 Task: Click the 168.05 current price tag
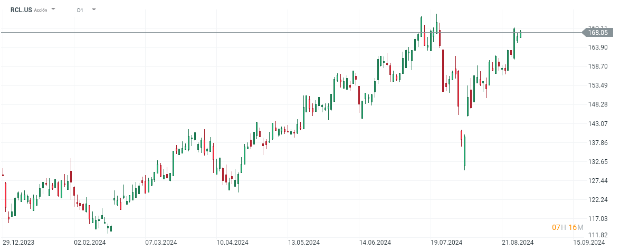pyautogui.click(x=598, y=33)
